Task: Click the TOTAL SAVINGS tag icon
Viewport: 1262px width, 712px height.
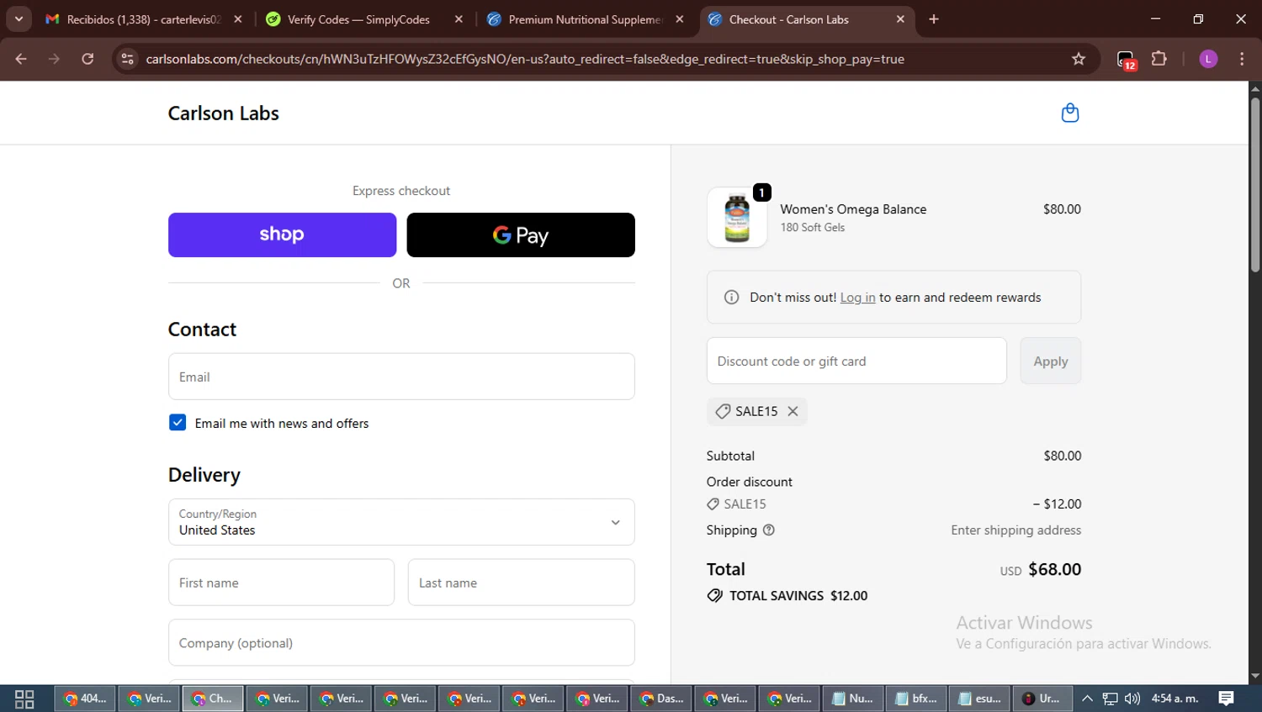Action: pos(714,595)
